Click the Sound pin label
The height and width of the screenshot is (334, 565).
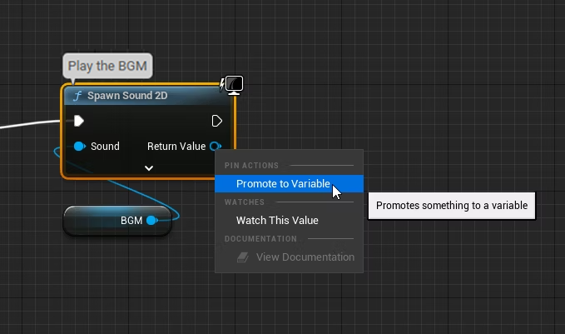click(x=105, y=147)
